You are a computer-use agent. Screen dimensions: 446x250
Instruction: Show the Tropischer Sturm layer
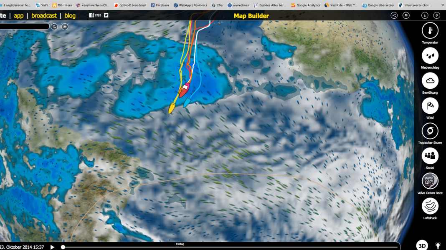point(430,131)
